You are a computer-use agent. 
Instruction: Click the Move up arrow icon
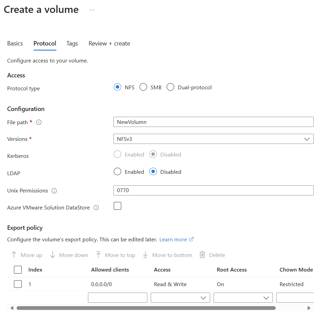click(x=14, y=255)
